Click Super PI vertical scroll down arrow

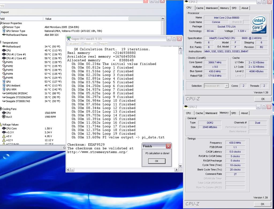coord(180,166)
